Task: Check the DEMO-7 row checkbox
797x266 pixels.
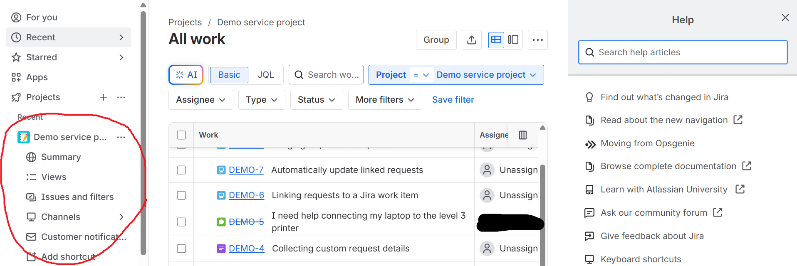Action: (x=181, y=170)
